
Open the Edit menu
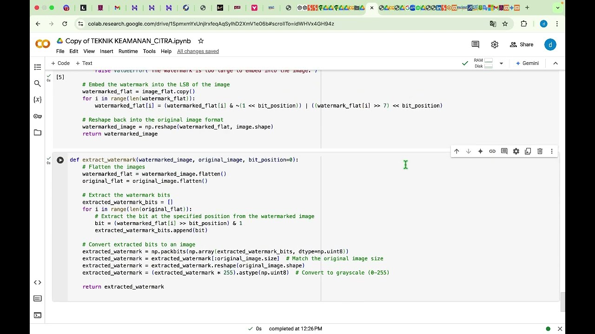tap(74, 51)
